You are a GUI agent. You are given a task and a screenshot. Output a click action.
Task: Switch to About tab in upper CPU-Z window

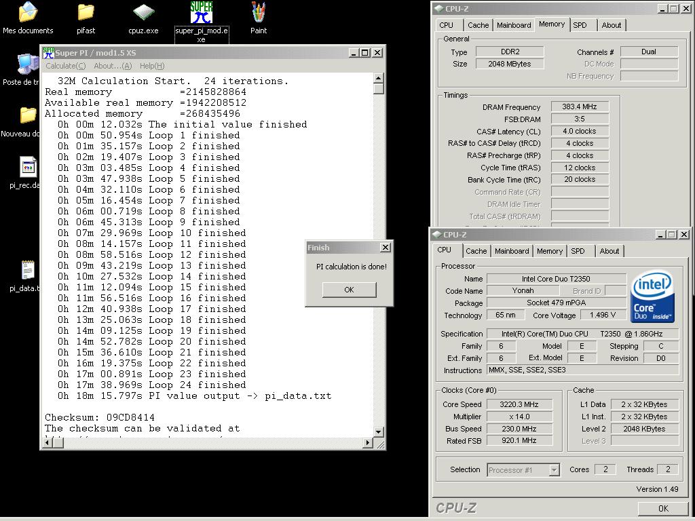pos(612,25)
